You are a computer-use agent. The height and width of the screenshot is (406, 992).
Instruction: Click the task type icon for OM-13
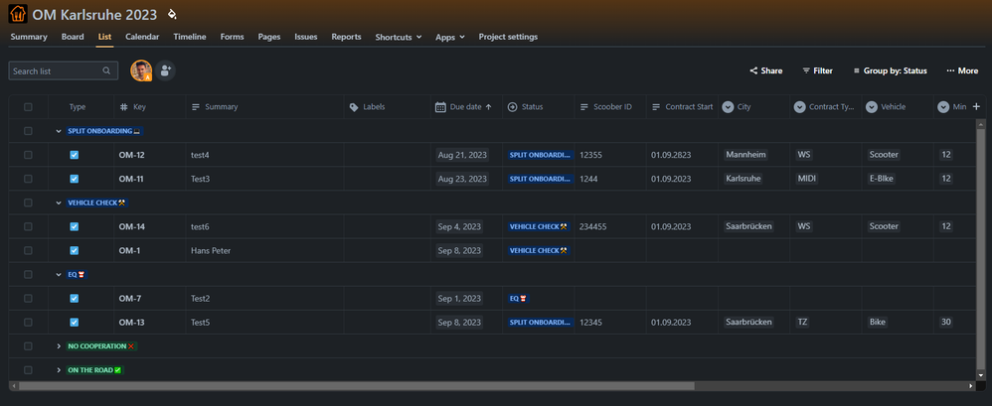[74, 323]
